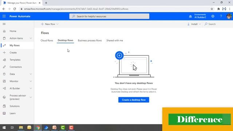Select the Desktop flows tab
This screenshot has height=131, width=233.
tap(66, 40)
